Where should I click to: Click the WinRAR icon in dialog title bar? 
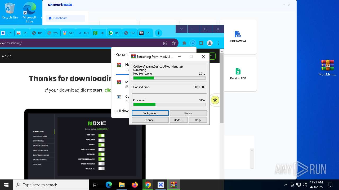point(133,56)
